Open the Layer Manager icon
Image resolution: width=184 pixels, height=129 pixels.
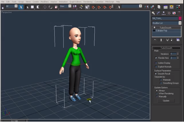[159, 7]
